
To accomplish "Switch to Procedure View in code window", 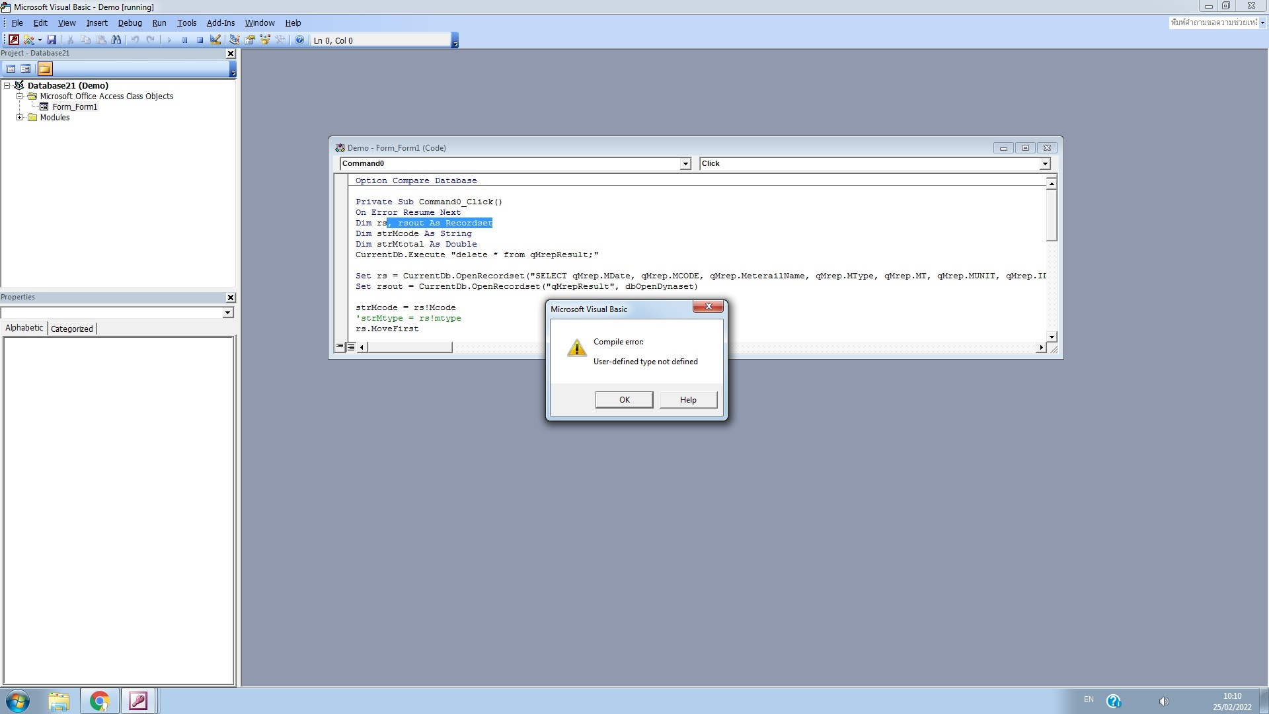I will (339, 346).
